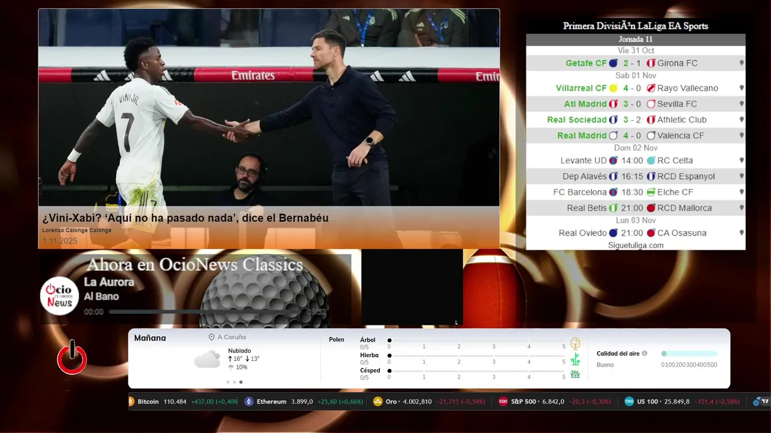Click the artist name Al Bano
Image resolution: width=771 pixels, height=433 pixels.
(101, 296)
